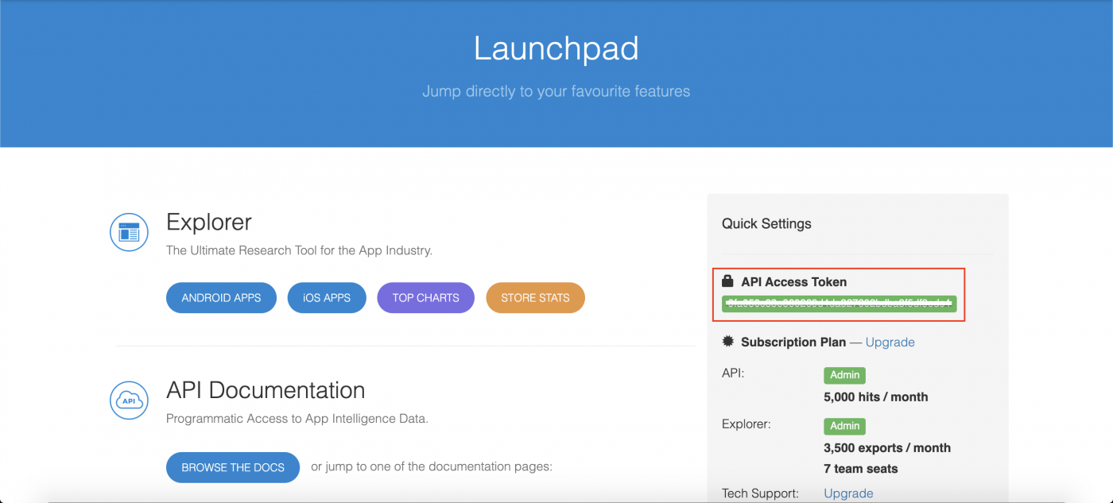
Task: Click the lock icon beside API Access Token
Action: pos(727,281)
